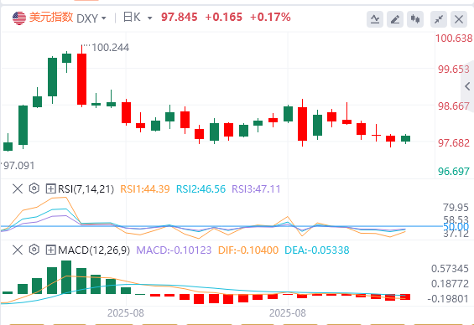Expand the RSI panel plus icon
The image size is (474, 325).
tap(50, 189)
